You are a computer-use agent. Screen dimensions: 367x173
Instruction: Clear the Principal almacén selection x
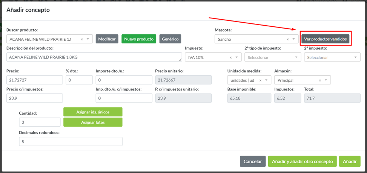tap(320, 80)
